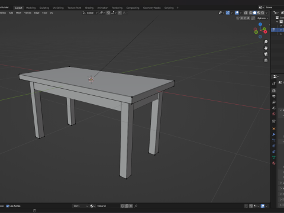Toggle auto merge vertices button
284x213 pixels.
tap(253, 18)
